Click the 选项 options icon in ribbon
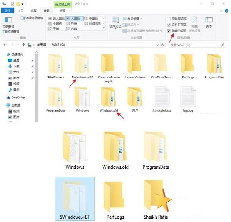This screenshot has height=222, width=231. 208,22
